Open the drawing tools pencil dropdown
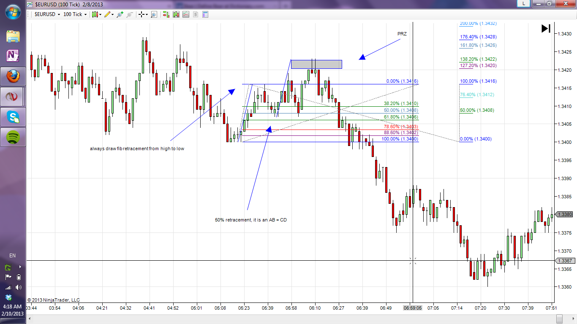The height and width of the screenshot is (324, 577). click(109, 14)
